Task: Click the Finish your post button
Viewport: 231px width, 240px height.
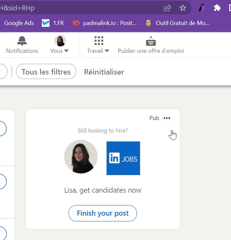Action: click(x=102, y=213)
